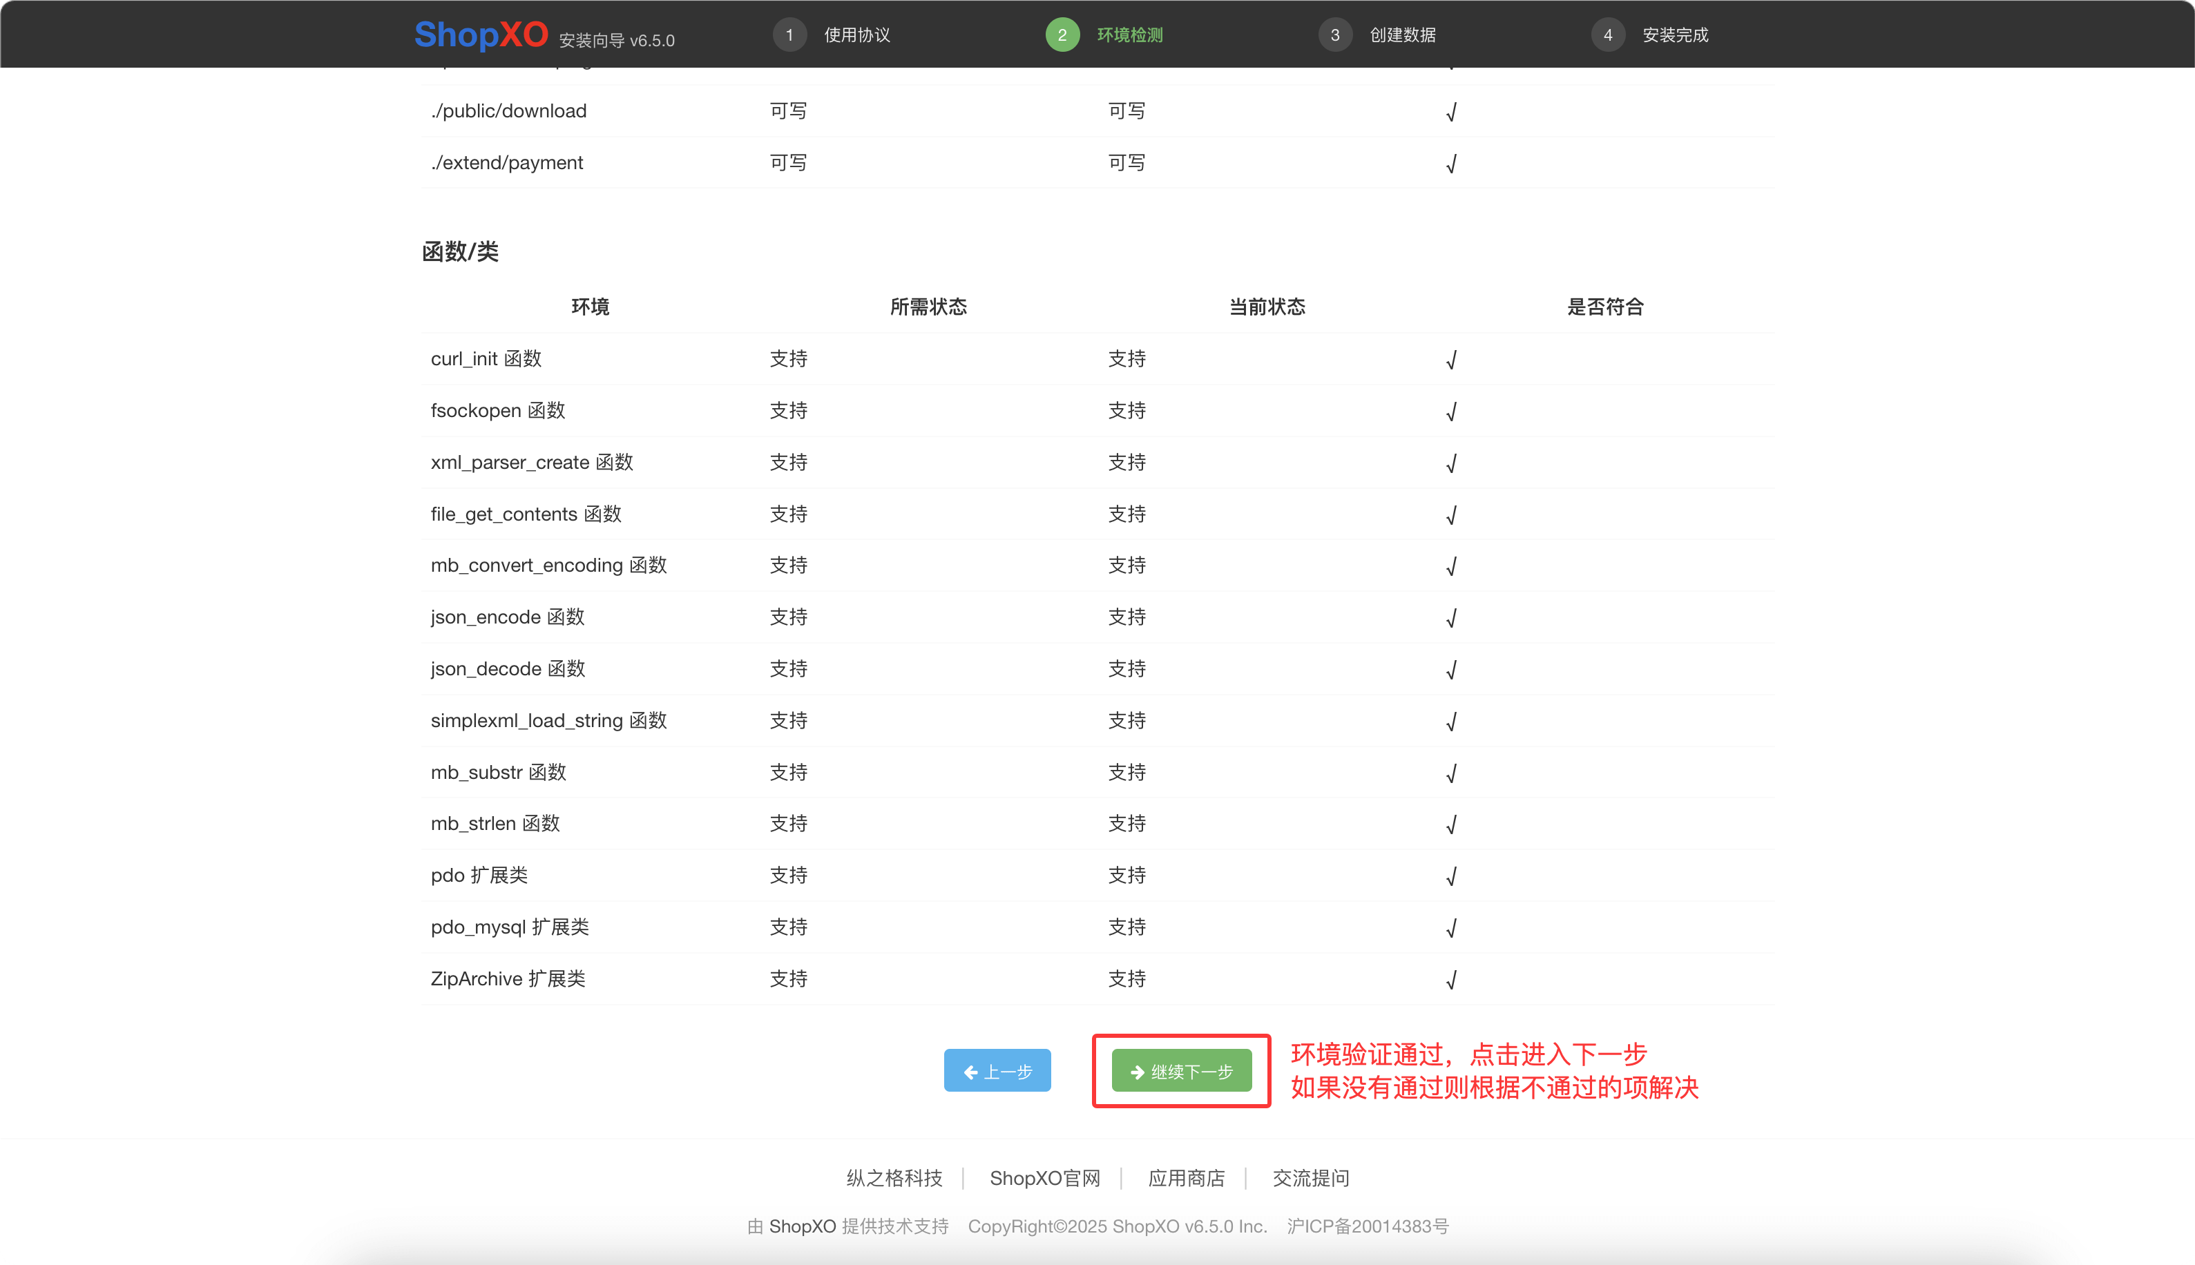Click the checkmark next to curl_init 函数

coord(1451,359)
